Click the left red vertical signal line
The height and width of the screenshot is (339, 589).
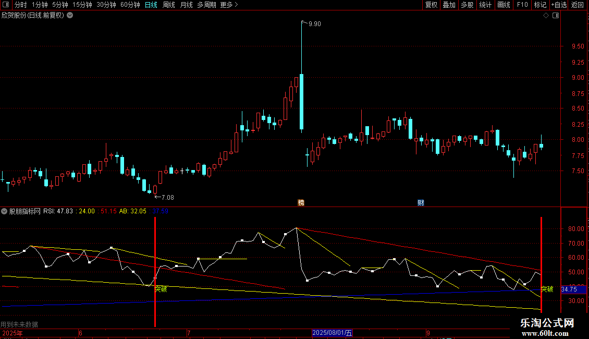(155, 272)
